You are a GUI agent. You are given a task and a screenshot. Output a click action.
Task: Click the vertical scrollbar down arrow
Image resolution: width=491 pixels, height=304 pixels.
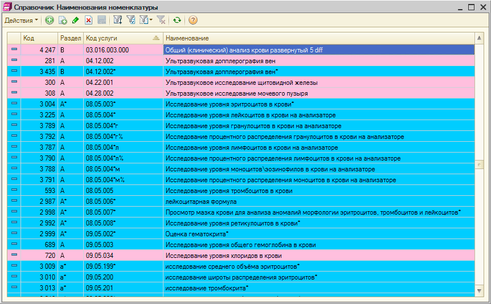479,290
